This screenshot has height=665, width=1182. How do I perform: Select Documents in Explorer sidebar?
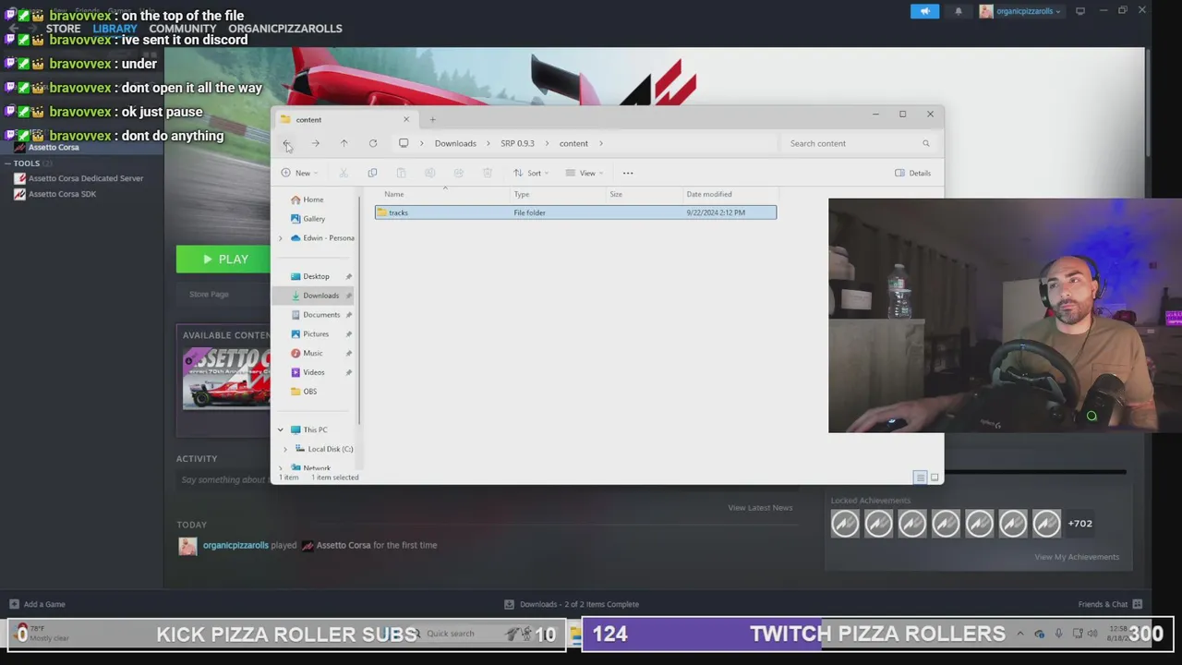point(321,315)
